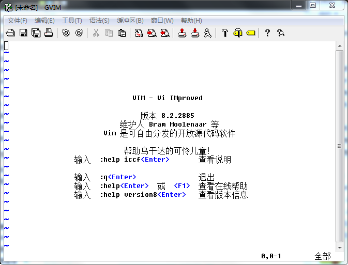Minimize the GVIM window
Screen dimensions: 348x265
299,6
